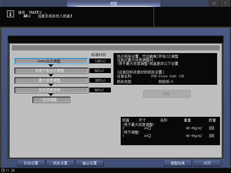This screenshot has height=173, width=231.
Task: Open 输出设置 output settings
Action: click(x=90, y=163)
